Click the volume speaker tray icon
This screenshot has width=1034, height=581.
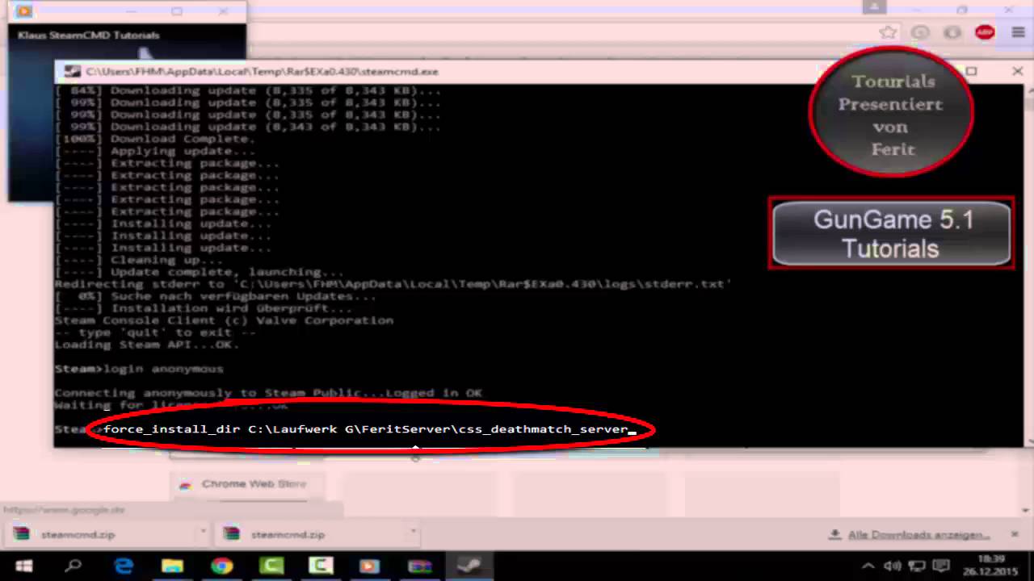pos(893,566)
